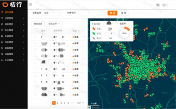
Task: Click the orange segment of the donut chart
Action: tap(127, 29)
